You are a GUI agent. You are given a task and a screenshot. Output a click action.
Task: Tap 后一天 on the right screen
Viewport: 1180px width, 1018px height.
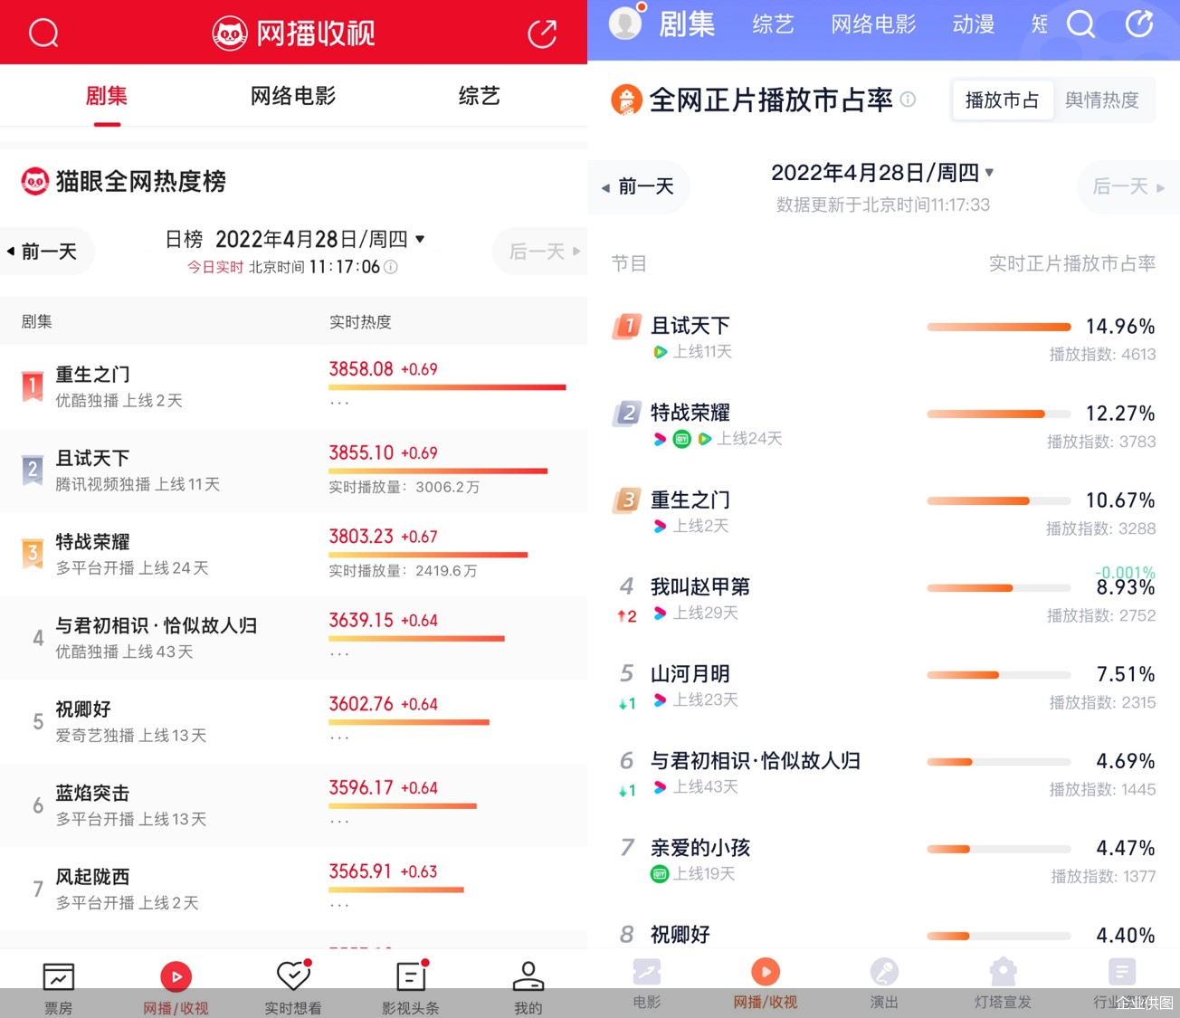point(1127,186)
